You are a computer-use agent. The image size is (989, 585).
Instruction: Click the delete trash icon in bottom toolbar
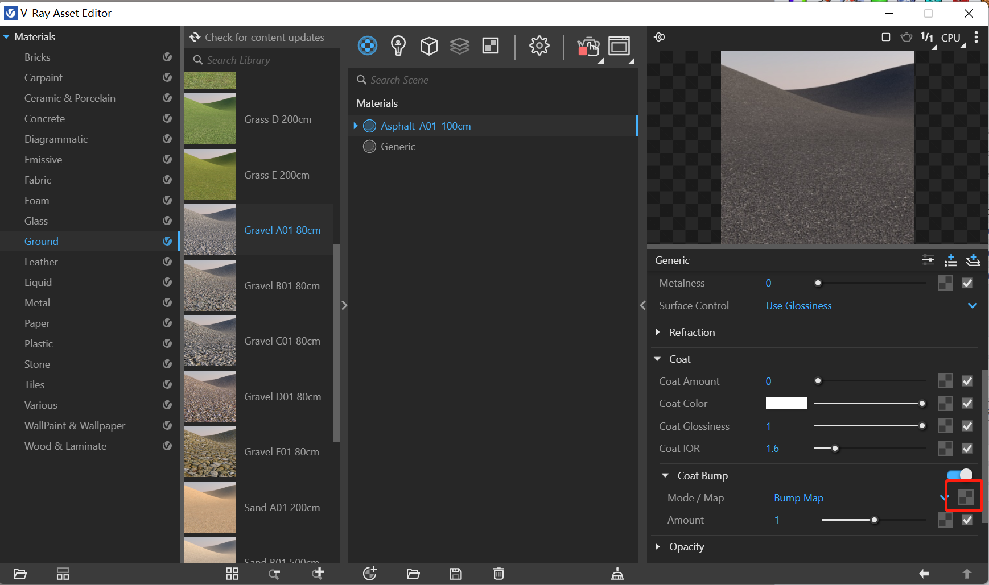(498, 574)
